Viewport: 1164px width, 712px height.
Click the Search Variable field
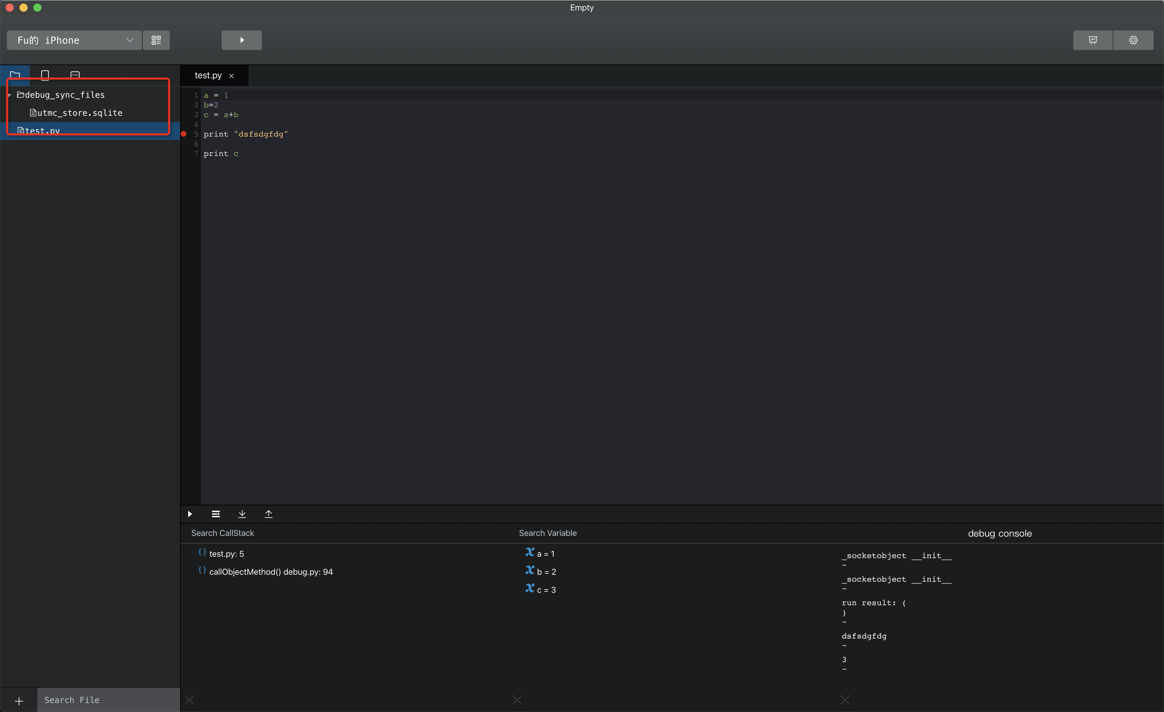coord(547,533)
